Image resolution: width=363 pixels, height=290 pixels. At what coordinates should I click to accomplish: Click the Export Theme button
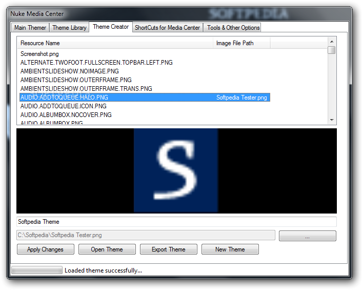pyautogui.click(x=169, y=249)
